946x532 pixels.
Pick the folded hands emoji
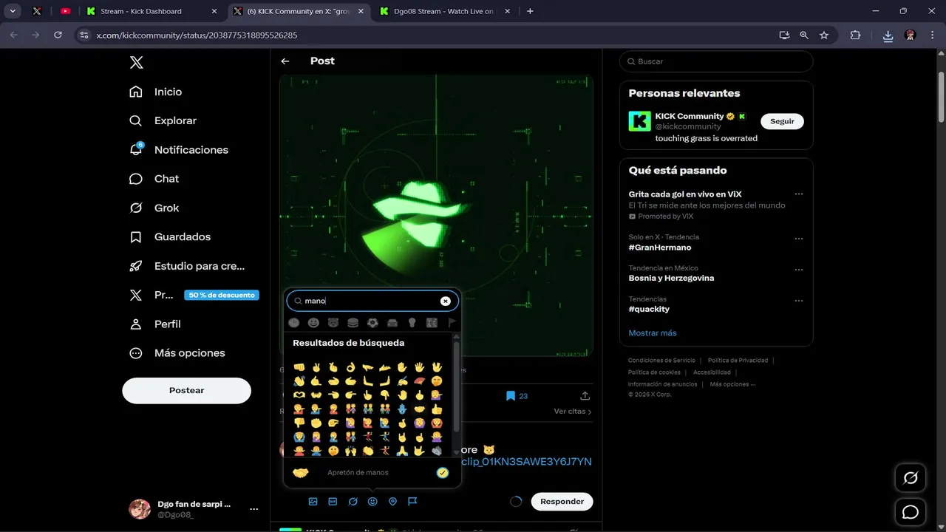pos(402,451)
